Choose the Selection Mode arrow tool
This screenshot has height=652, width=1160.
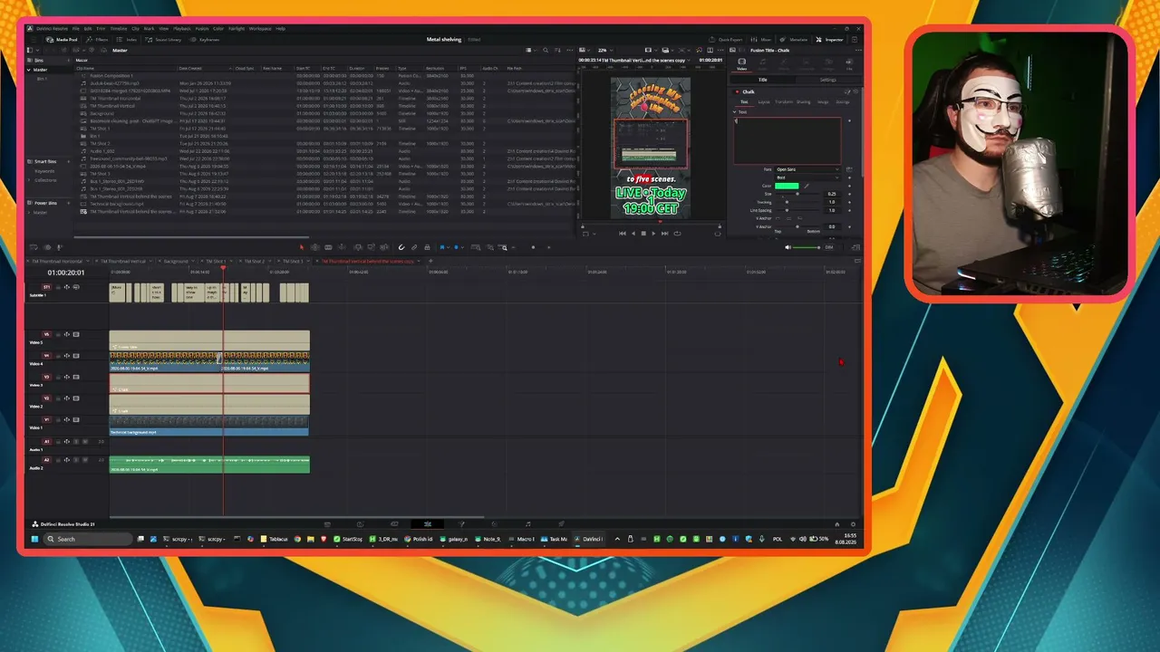click(302, 247)
